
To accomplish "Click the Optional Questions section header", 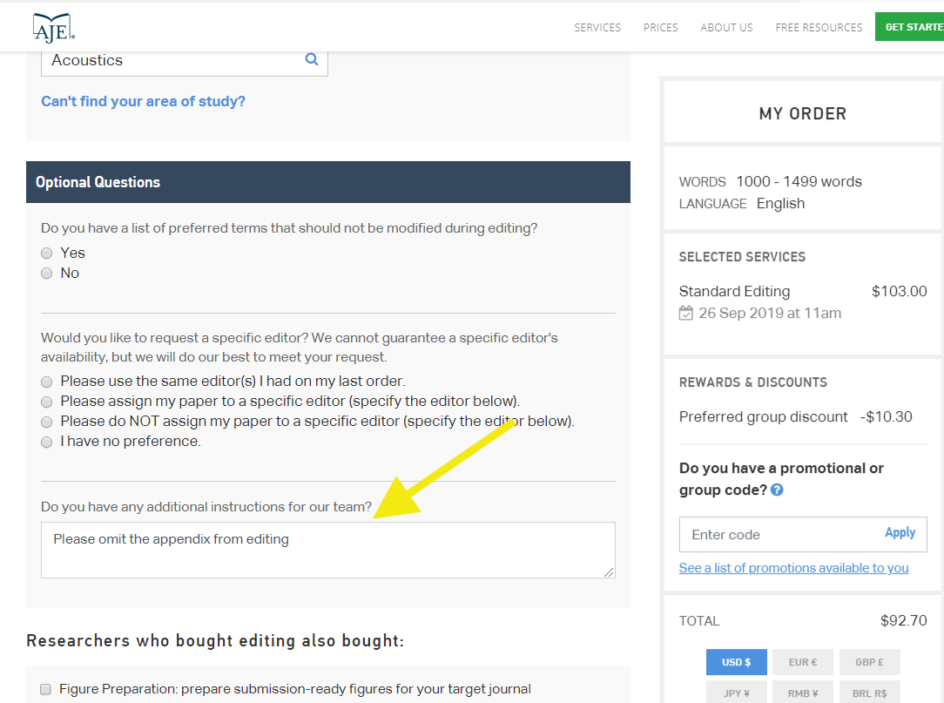I will [x=328, y=182].
